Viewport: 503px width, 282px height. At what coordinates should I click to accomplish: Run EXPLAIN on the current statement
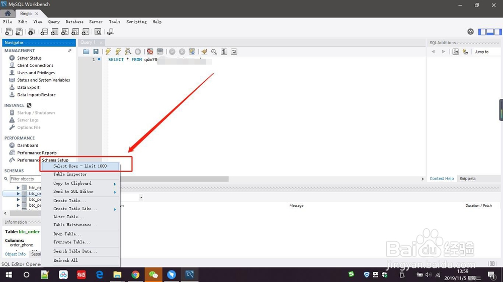click(x=128, y=52)
